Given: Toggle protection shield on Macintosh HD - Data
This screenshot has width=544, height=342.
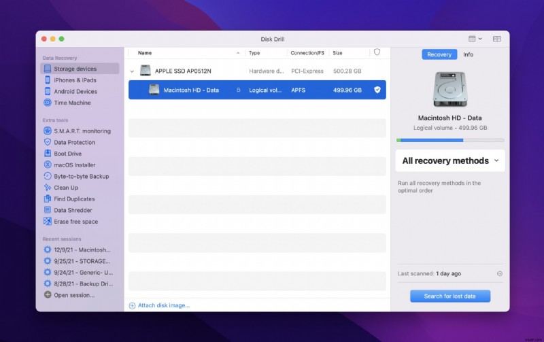Looking at the screenshot, I should point(377,90).
